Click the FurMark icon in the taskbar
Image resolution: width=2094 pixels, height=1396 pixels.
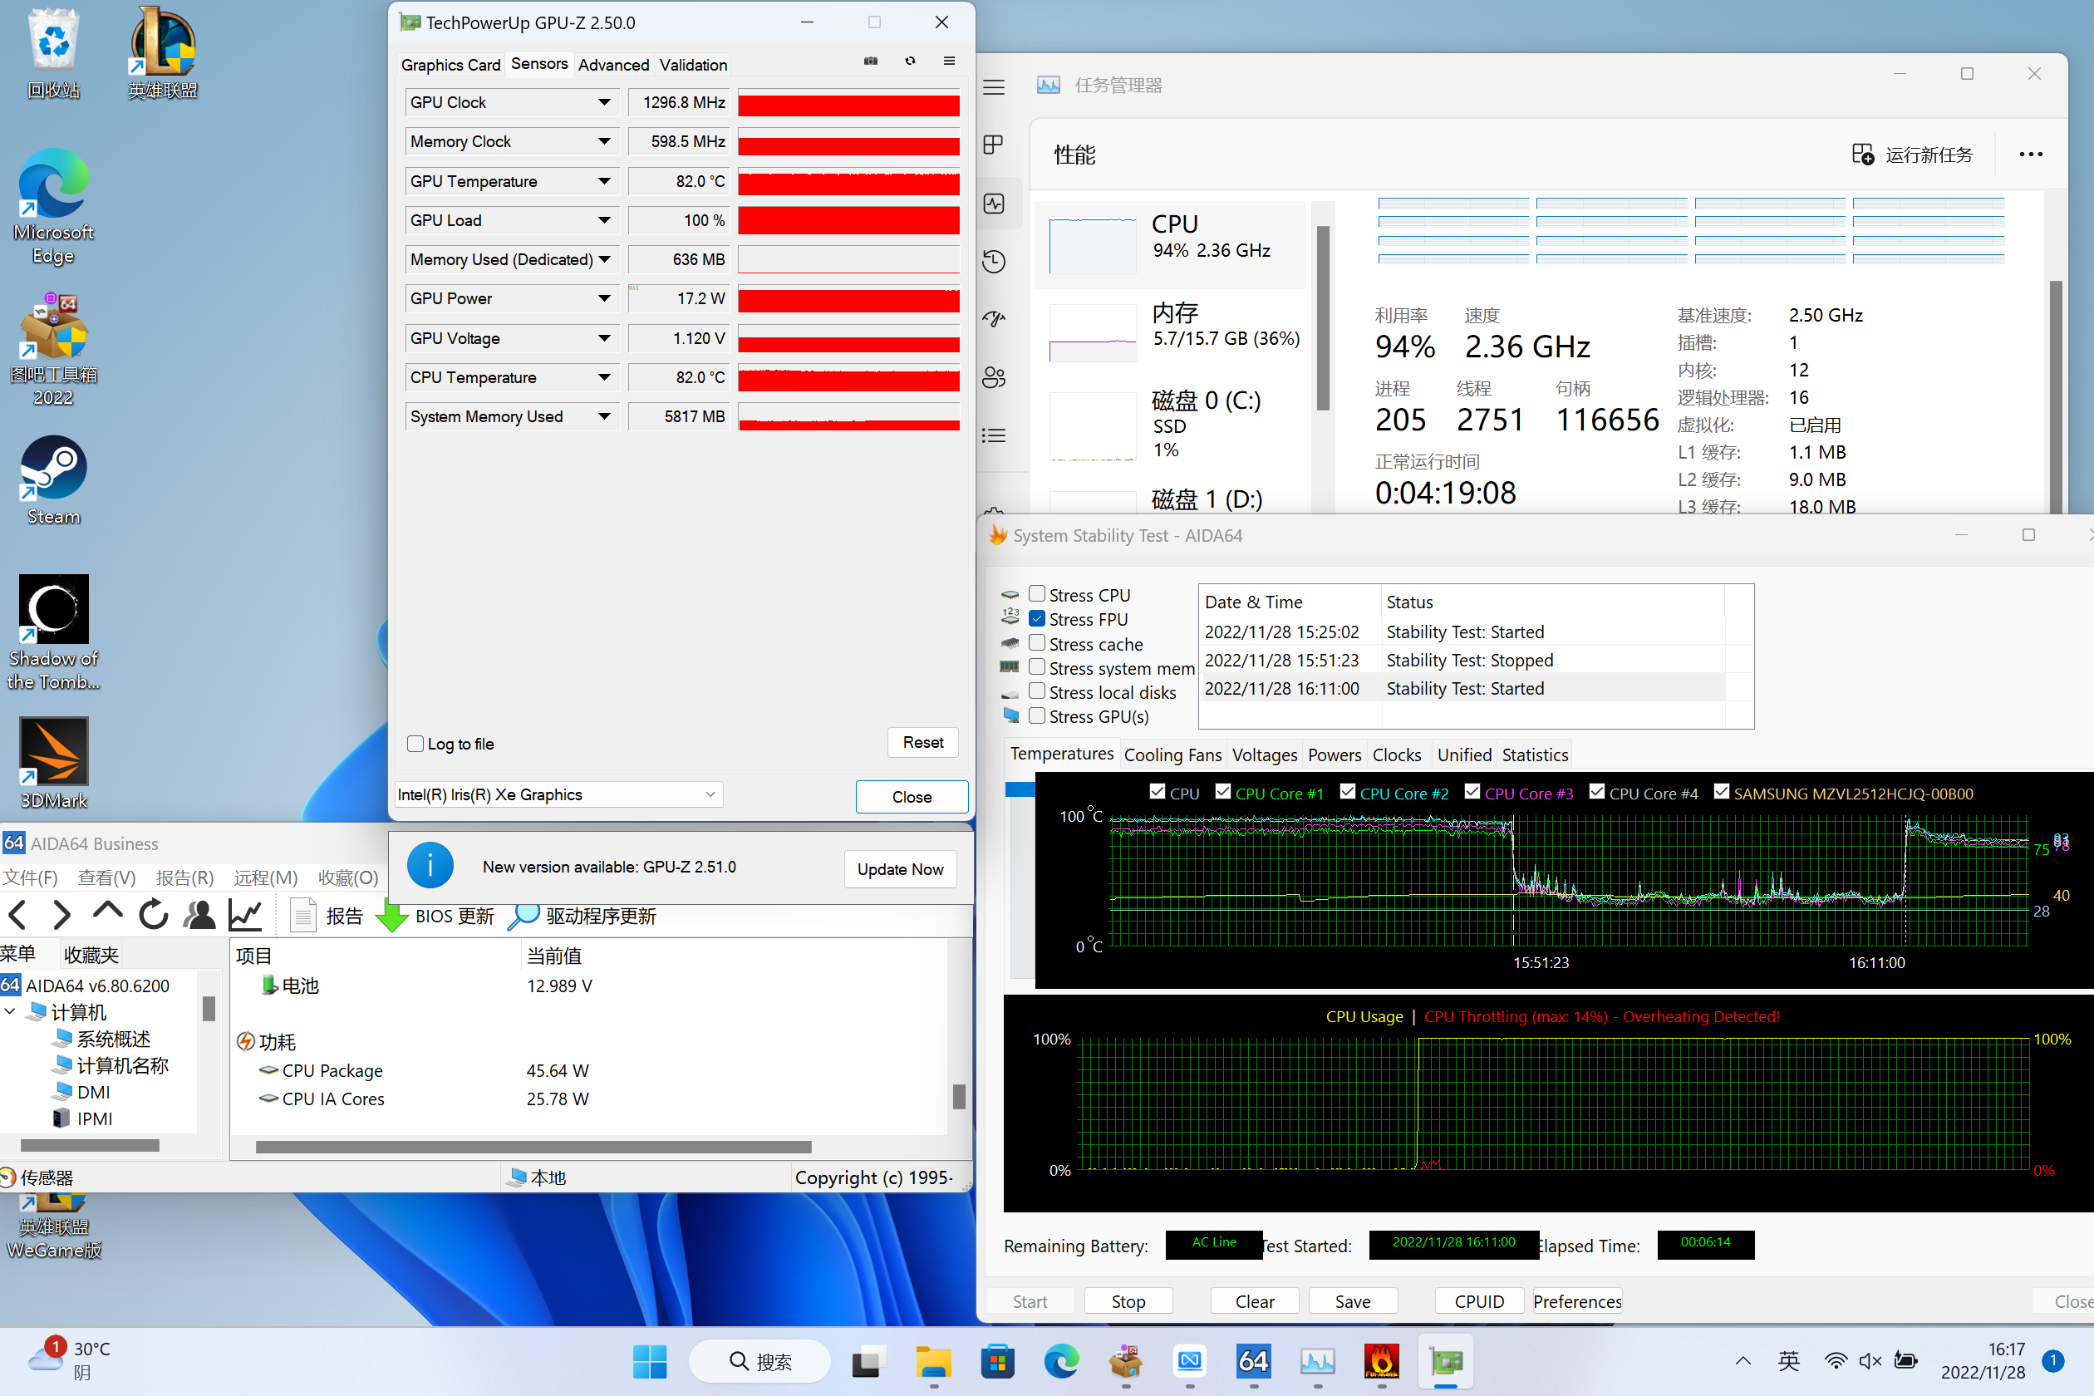[x=1381, y=1360]
